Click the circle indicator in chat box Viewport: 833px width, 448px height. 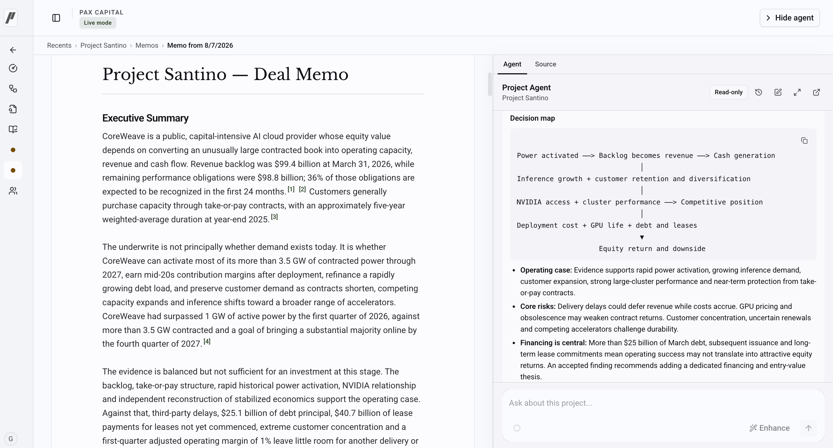[x=517, y=428]
